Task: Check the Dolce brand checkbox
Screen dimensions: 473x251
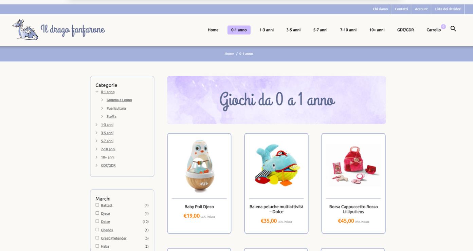Action: pos(97,221)
